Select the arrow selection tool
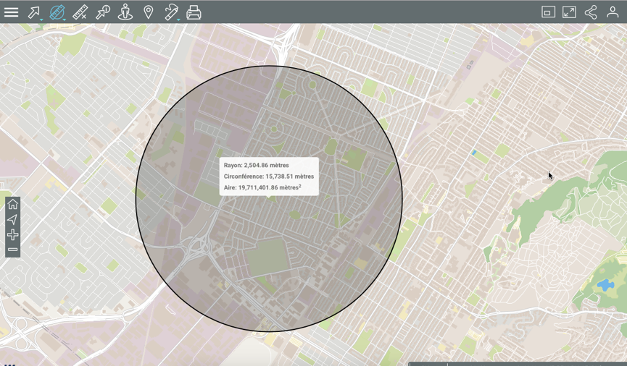This screenshot has width=627, height=366. tap(33, 12)
